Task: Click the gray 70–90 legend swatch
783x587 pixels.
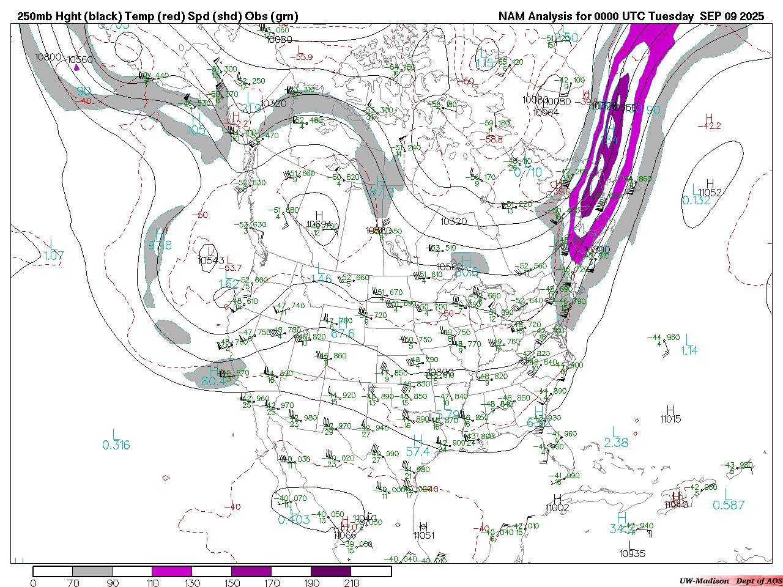Action: (x=92, y=571)
